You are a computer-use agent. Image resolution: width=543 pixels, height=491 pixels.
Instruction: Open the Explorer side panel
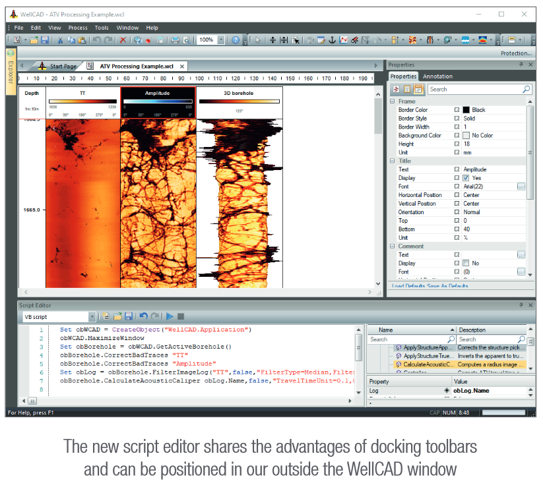pyautogui.click(x=11, y=72)
